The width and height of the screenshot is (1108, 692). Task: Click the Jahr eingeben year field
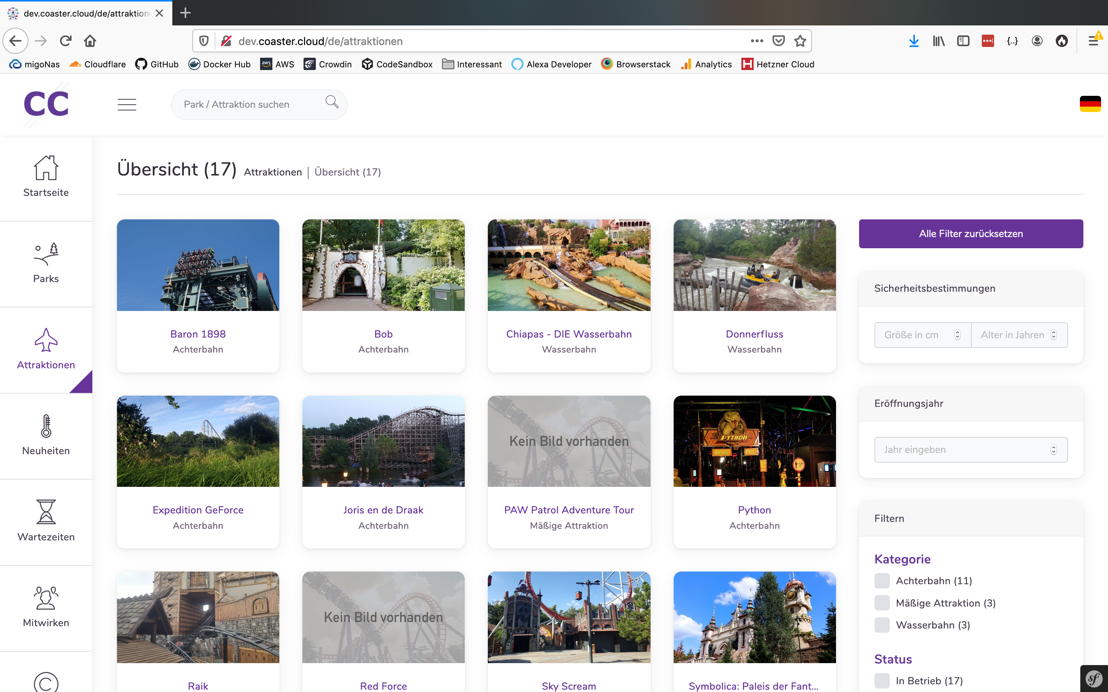pos(971,450)
